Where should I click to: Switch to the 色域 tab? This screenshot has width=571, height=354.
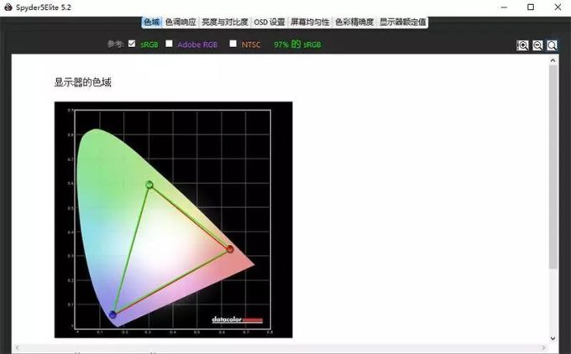151,22
